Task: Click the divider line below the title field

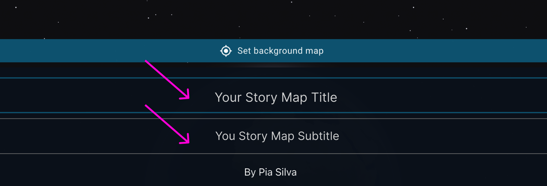Action: click(x=273, y=113)
